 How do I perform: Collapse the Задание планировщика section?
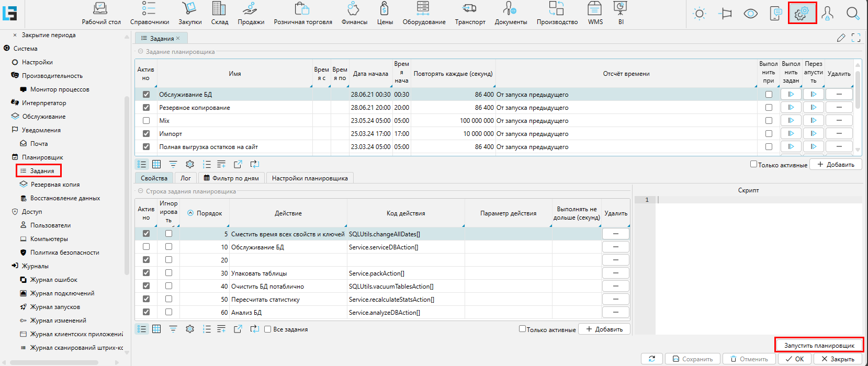(x=140, y=52)
